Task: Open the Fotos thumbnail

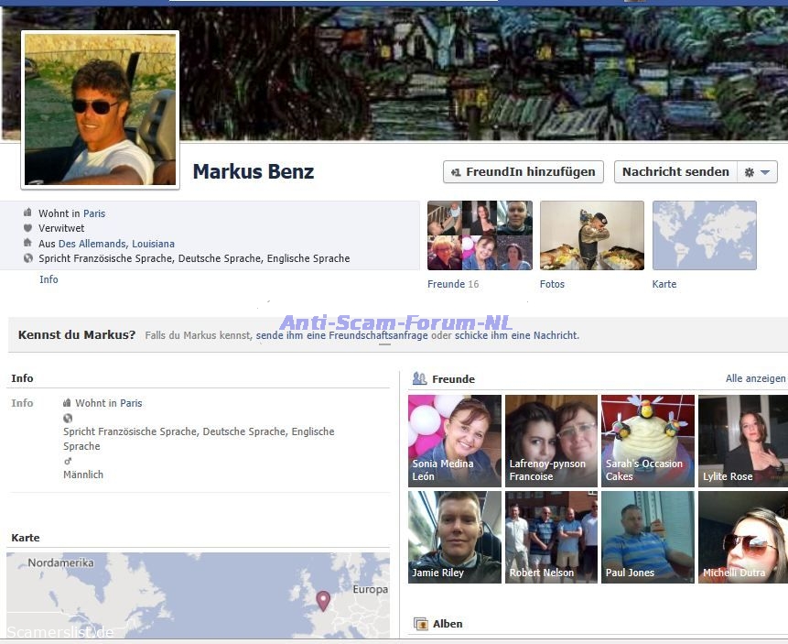Action: tap(591, 235)
